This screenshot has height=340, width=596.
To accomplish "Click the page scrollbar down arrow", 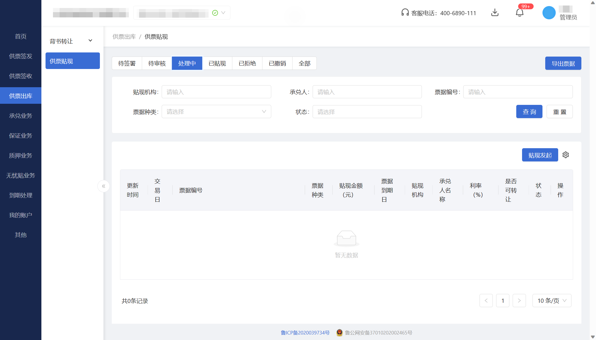I will [x=593, y=337].
